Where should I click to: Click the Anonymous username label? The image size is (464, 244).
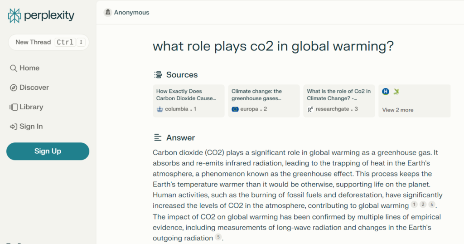tap(132, 12)
